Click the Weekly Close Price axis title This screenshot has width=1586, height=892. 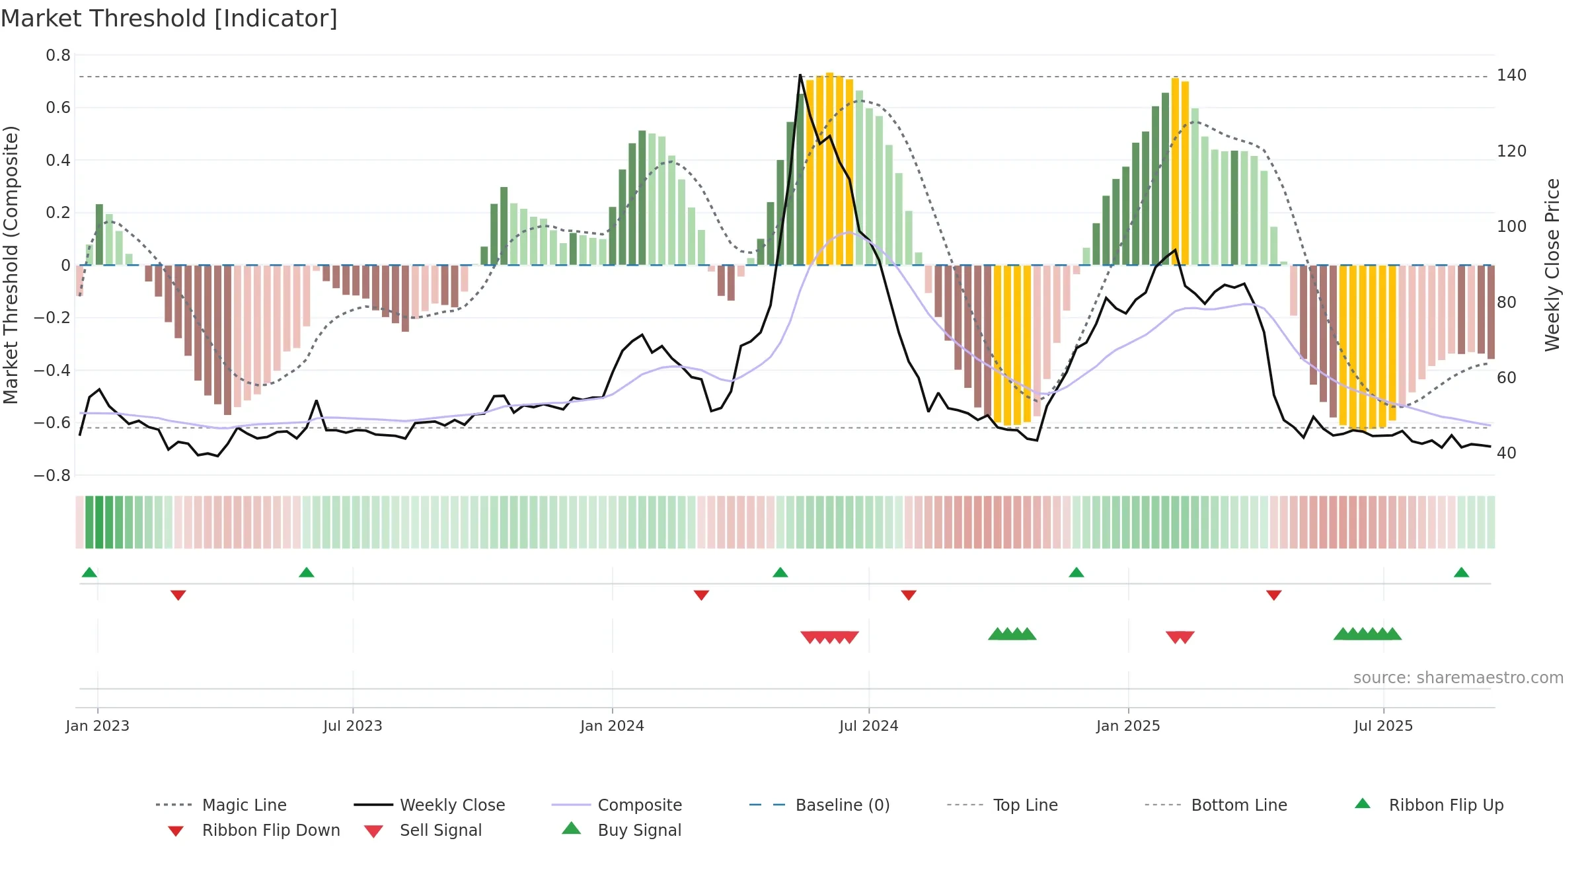tap(1552, 265)
